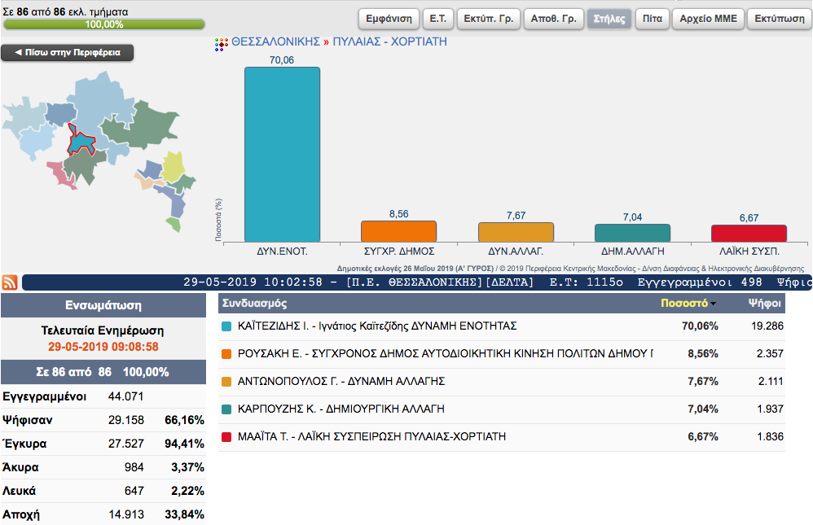
Task: Click the 29-05-2019 09:08:58 update timestamp
Action: tap(103, 347)
